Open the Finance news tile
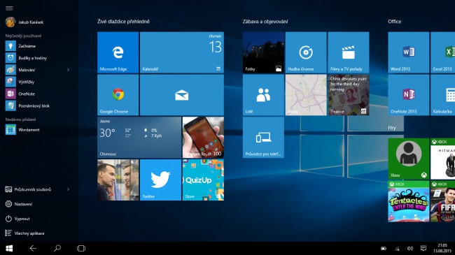Viewport: 455px width, 255px height. (349, 95)
